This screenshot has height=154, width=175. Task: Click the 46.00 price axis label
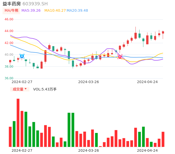9,19
